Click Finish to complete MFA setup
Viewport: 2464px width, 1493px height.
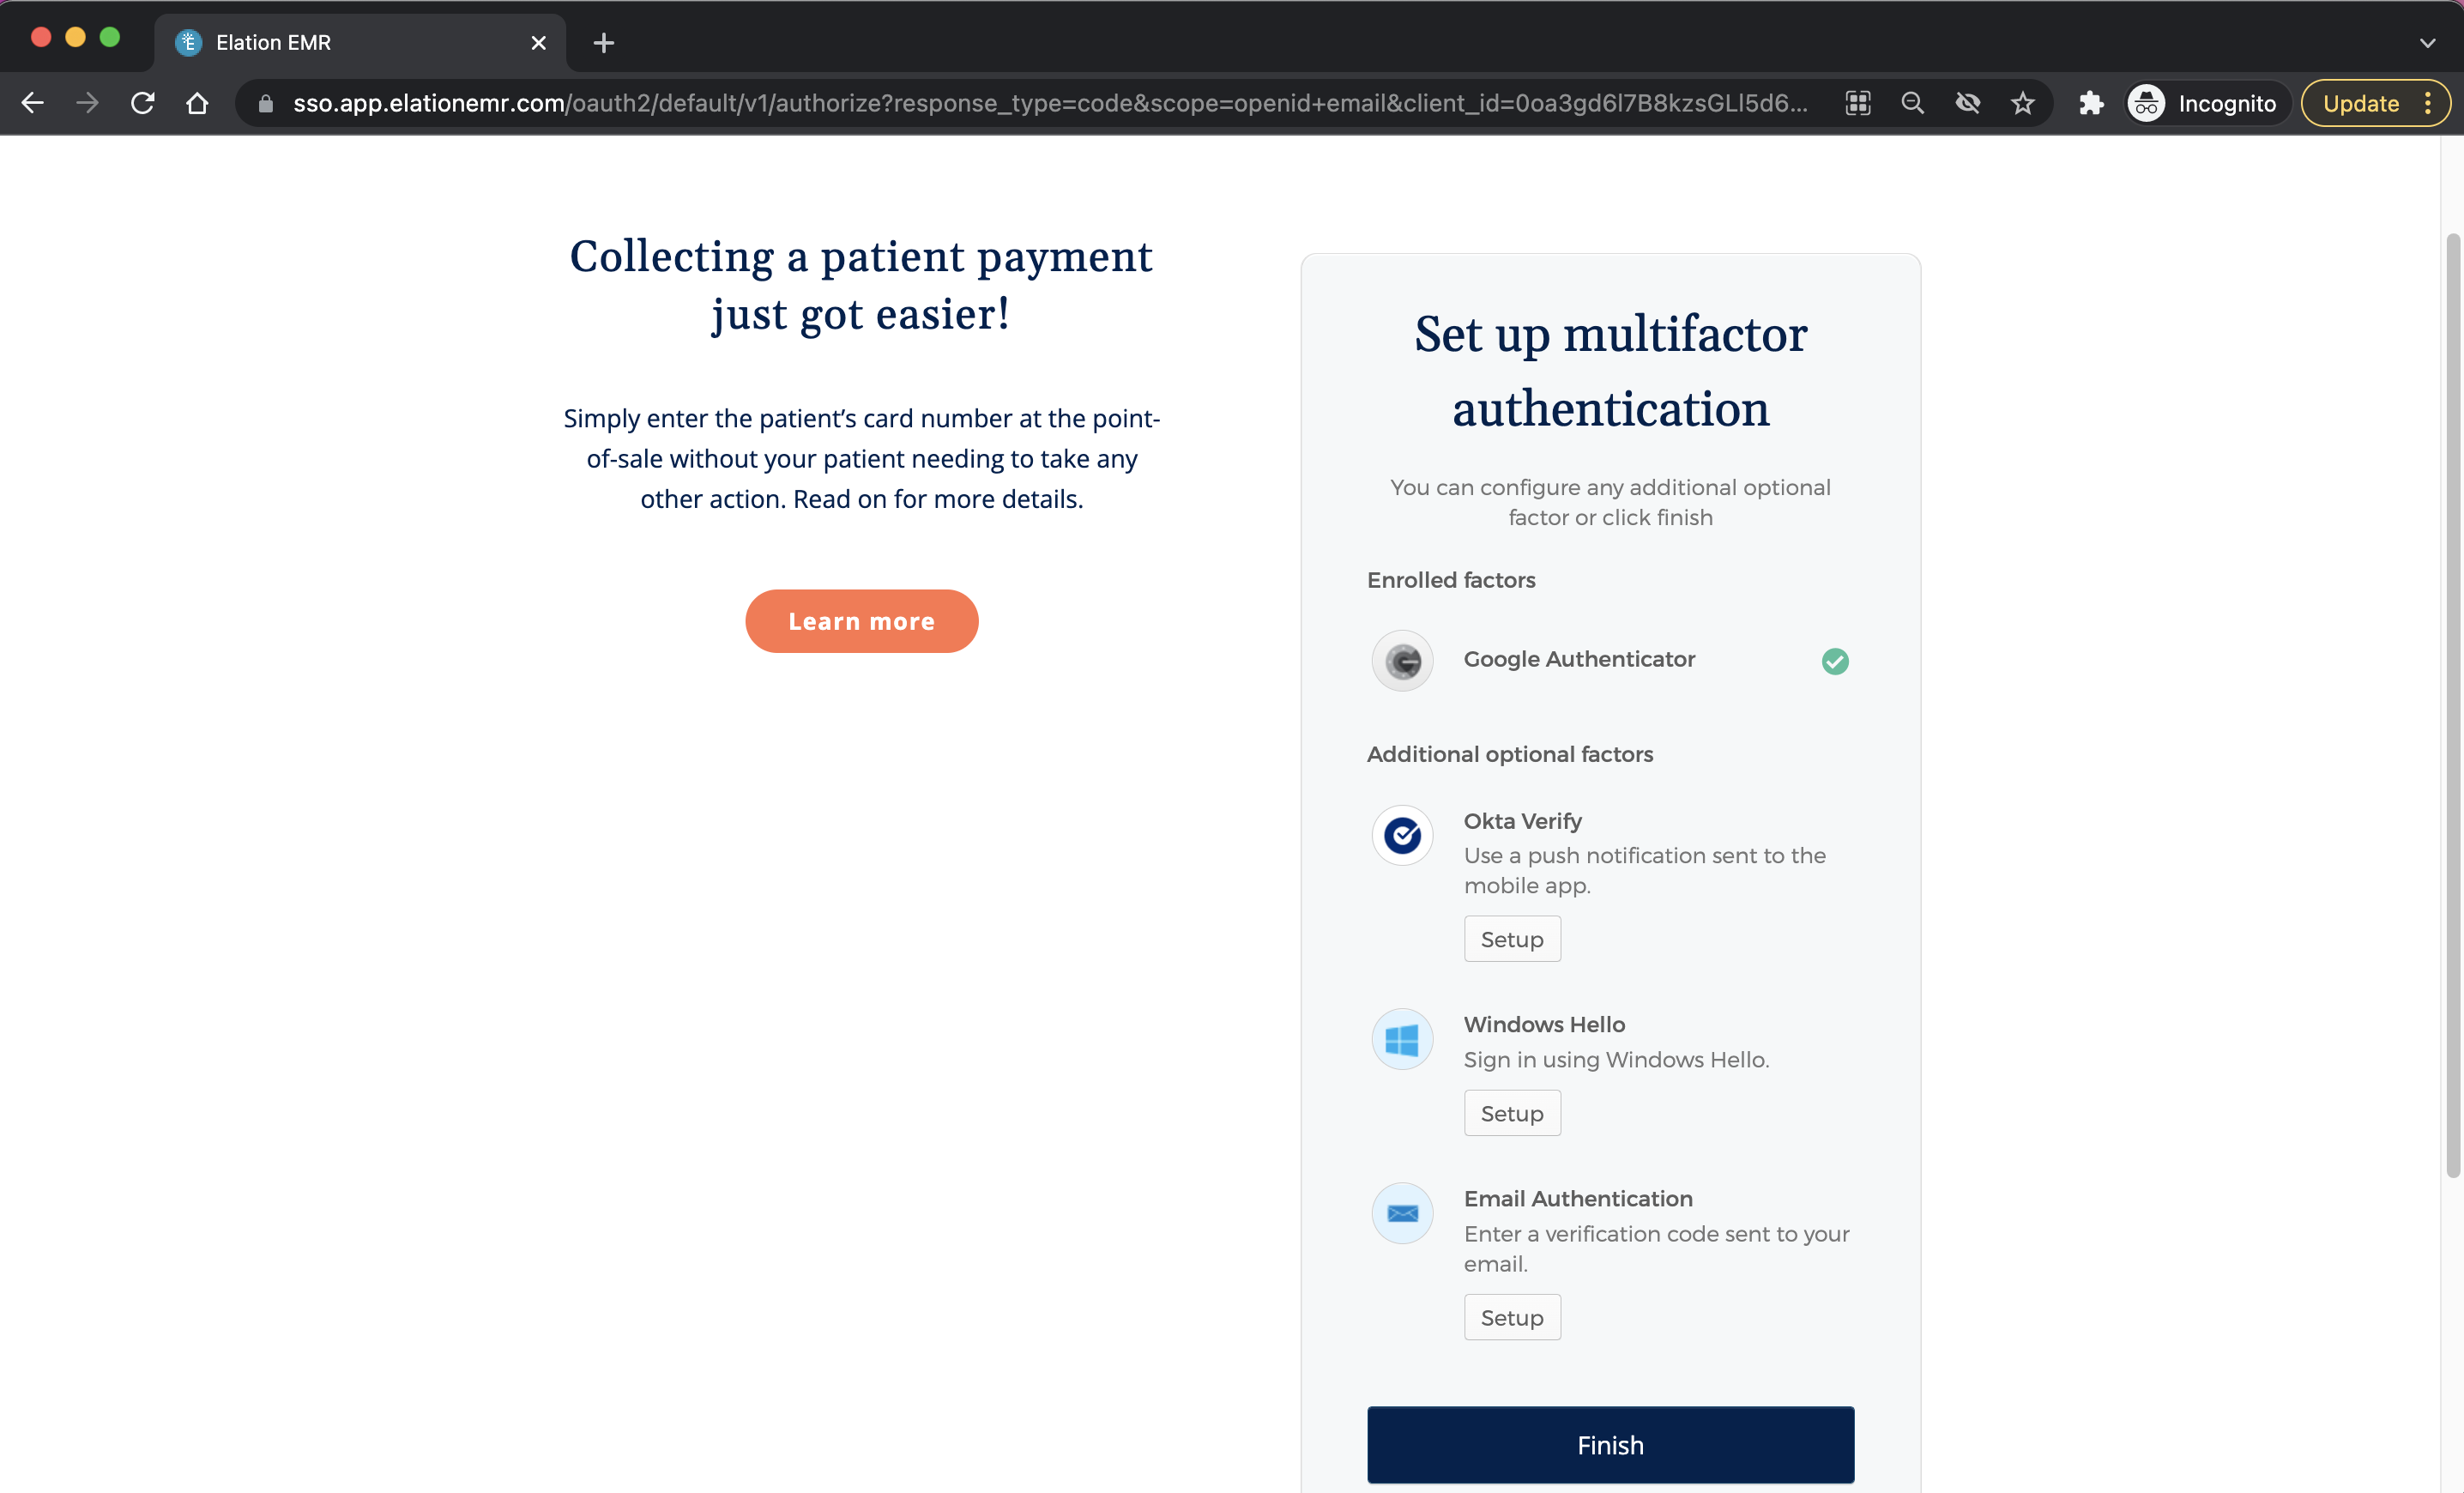pos(1610,1444)
